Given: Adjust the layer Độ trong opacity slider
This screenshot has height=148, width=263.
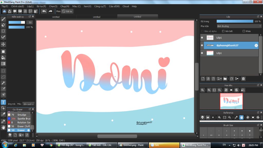Looking at the screenshot, I should click(235, 21).
